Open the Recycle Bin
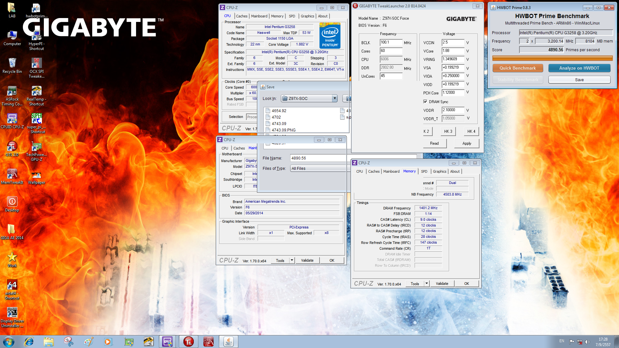619x348 pixels. pos(12,66)
